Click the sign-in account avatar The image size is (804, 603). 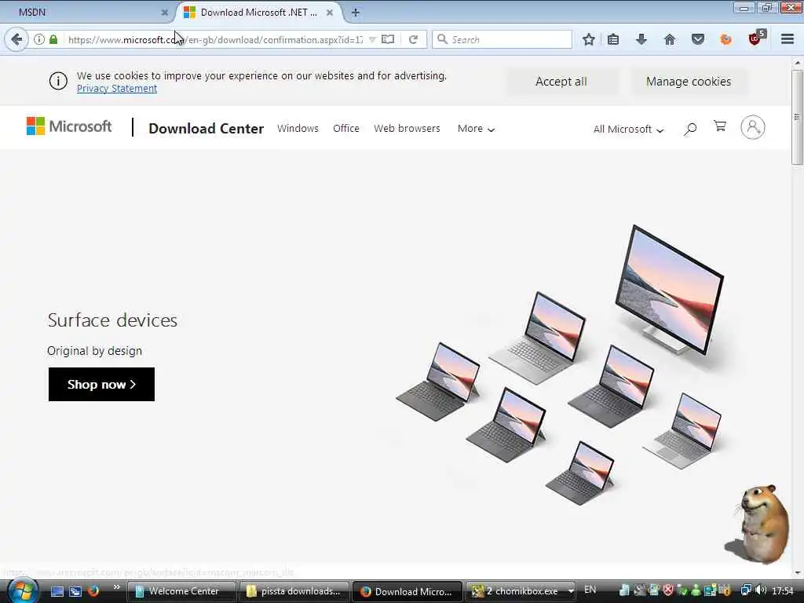(753, 127)
